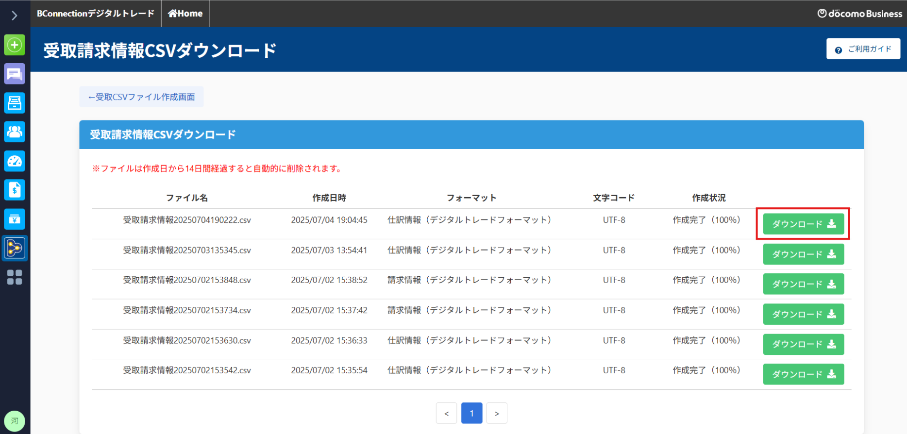Click the green plus create icon
907x434 pixels.
[15, 45]
